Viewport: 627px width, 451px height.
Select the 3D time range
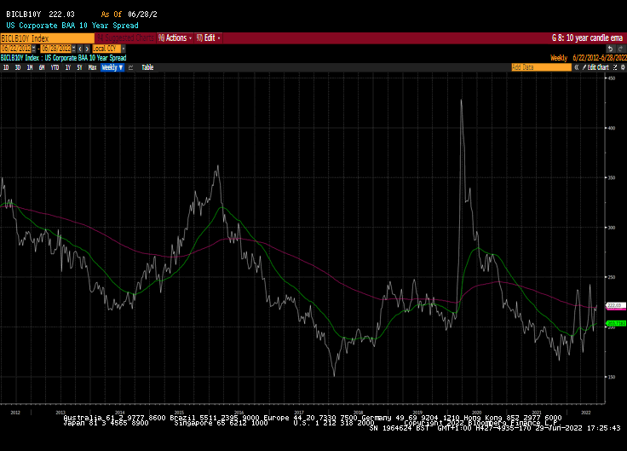click(18, 67)
